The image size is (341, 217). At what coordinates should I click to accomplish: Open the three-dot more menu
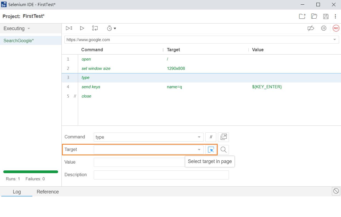coord(335,16)
